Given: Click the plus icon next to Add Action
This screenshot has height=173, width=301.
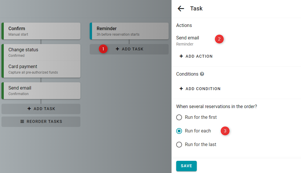Looking at the screenshot, I should point(181,56).
